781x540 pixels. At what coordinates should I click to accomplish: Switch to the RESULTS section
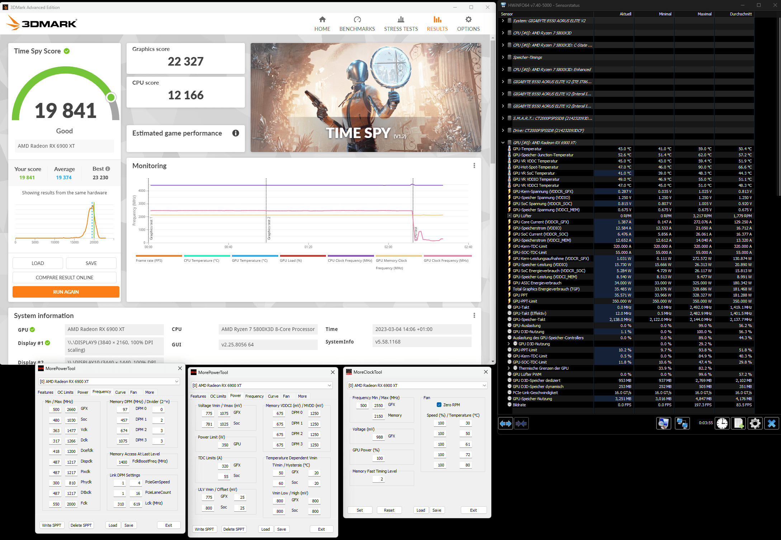click(x=437, y=24)
